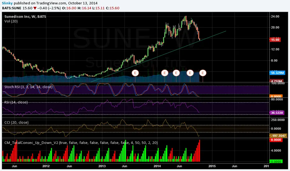Click the 2015 time axis label
This screenshot has width=290, height=171.
pyautogui.click(x=212, y=166)
